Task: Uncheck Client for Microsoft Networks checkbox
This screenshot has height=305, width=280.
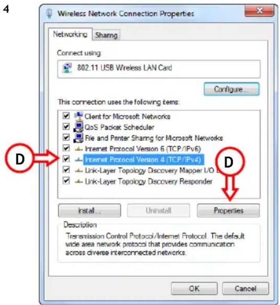Action: point(66,116)
